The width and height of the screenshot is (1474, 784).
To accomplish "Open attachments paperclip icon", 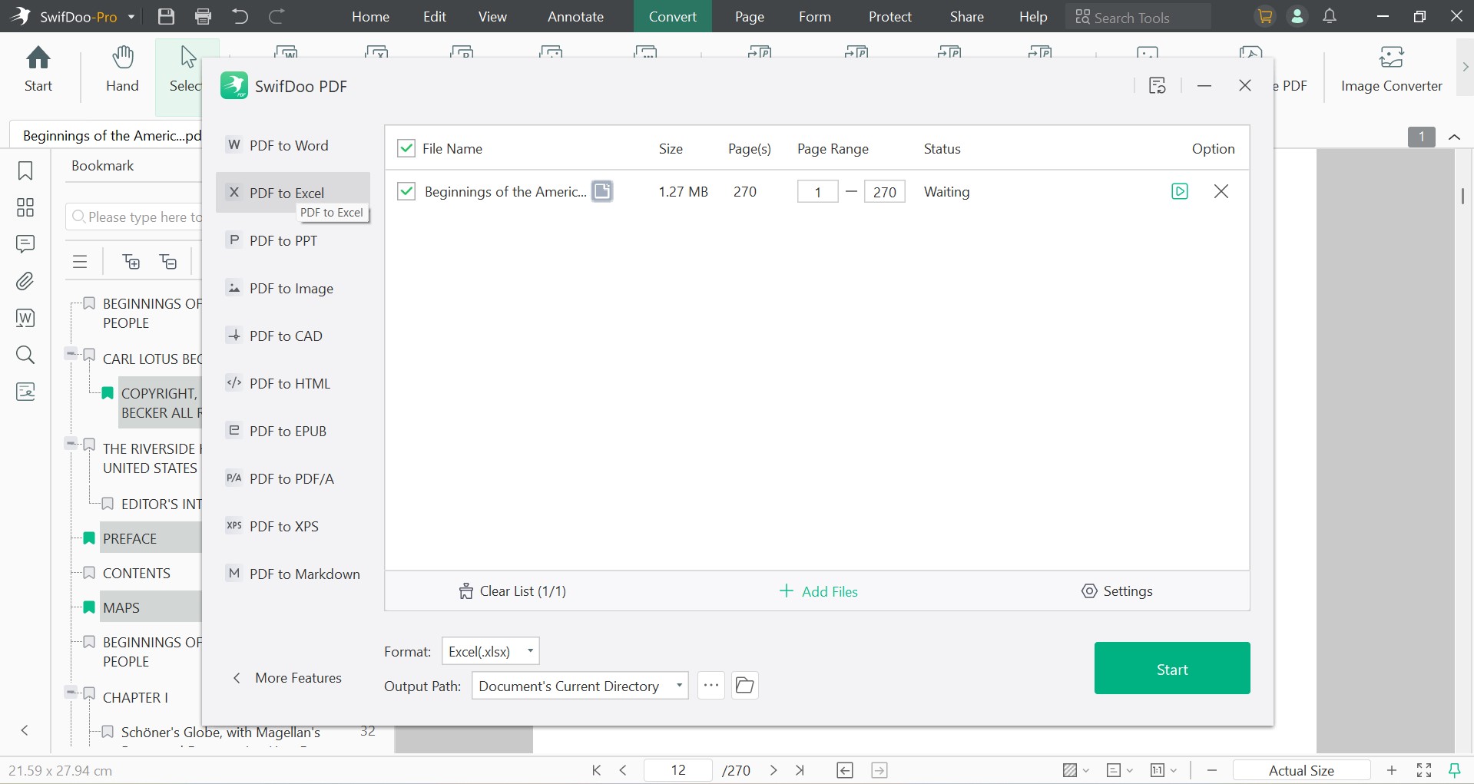I will coord(25,281).
